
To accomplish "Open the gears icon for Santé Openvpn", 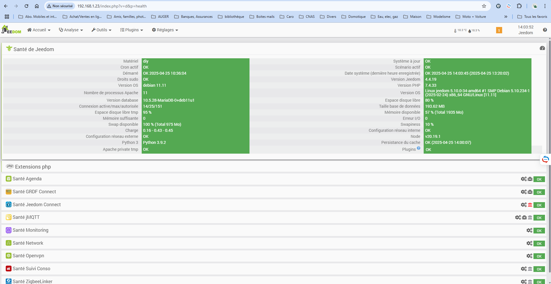I will click(x=529, y=256).
